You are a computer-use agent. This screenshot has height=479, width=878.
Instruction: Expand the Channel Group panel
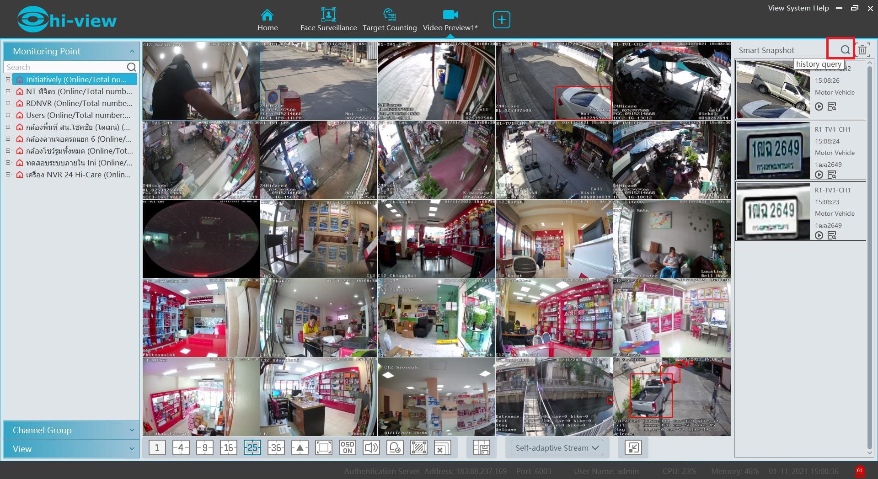pos(132,430)
